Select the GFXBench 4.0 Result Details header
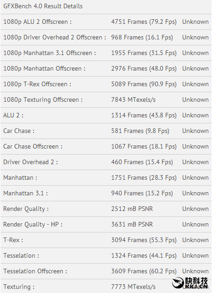Viewport: 212px width, 293px height. 43,6
